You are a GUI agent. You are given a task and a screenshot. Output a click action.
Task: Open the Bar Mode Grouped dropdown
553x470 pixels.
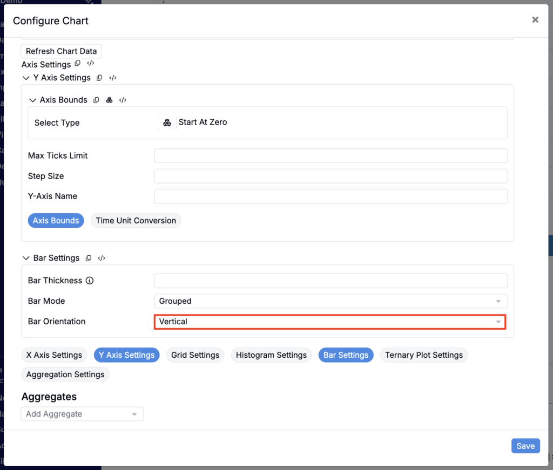tap(331, 301)
